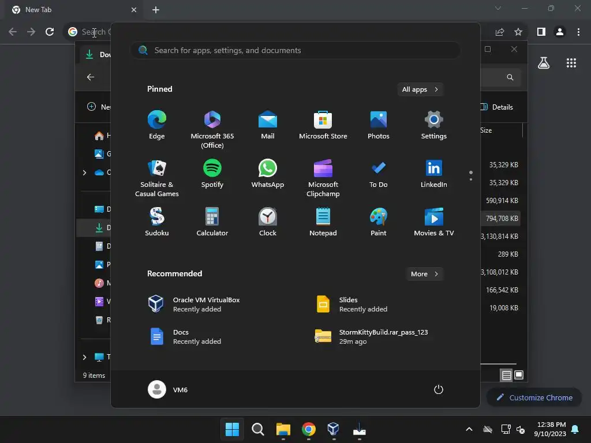Open the To Do app

379,174
